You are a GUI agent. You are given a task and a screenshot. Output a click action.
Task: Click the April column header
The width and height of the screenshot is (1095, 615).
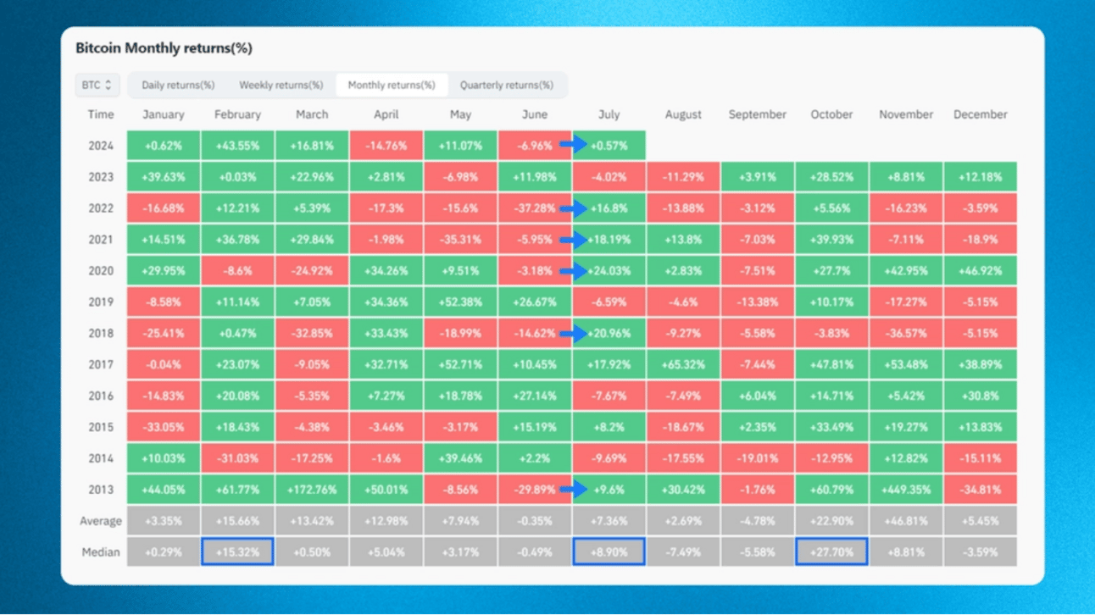pos(386,114)
